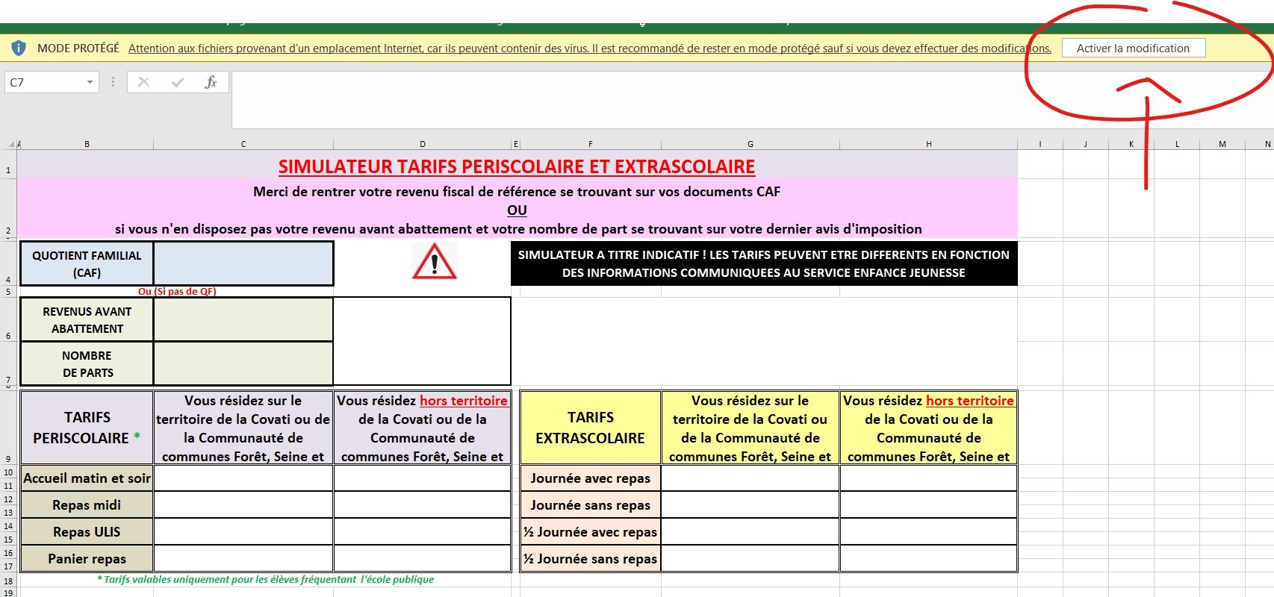
Task: Click the TARIFS PERISCOLAIRE header cell
Action: 87,428
